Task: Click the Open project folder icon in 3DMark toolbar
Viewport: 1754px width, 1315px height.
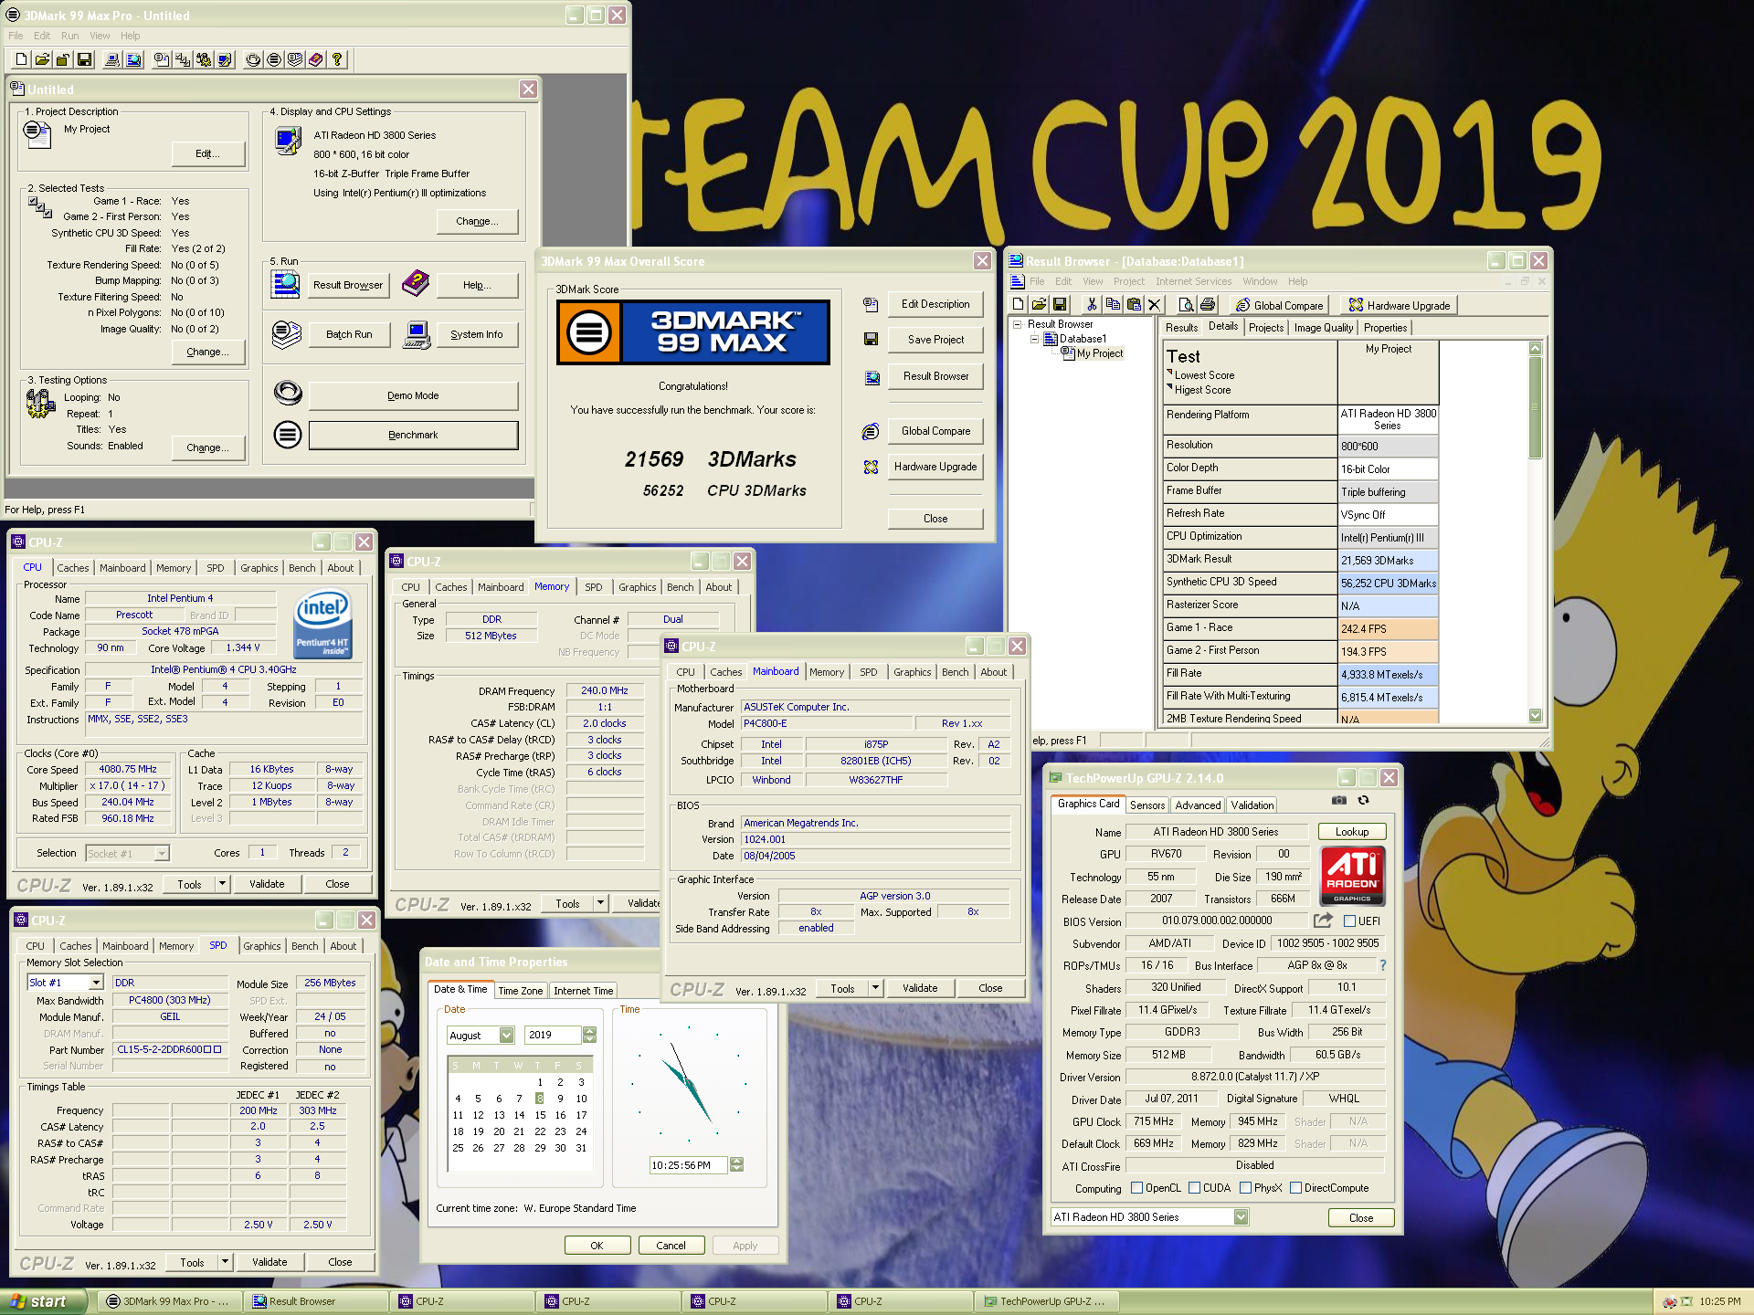Action: (42, 59)
